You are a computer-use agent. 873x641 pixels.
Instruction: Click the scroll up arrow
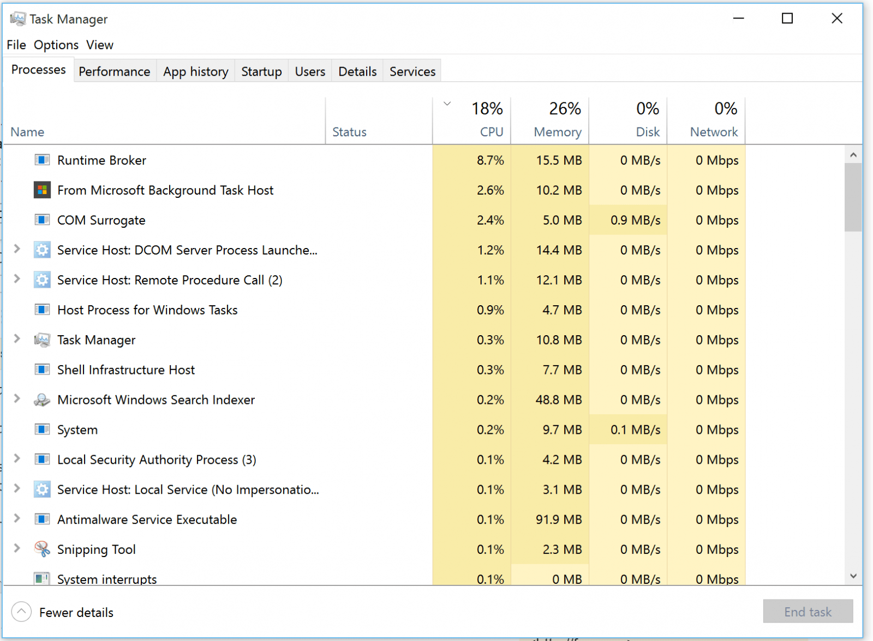pos(853,155)
